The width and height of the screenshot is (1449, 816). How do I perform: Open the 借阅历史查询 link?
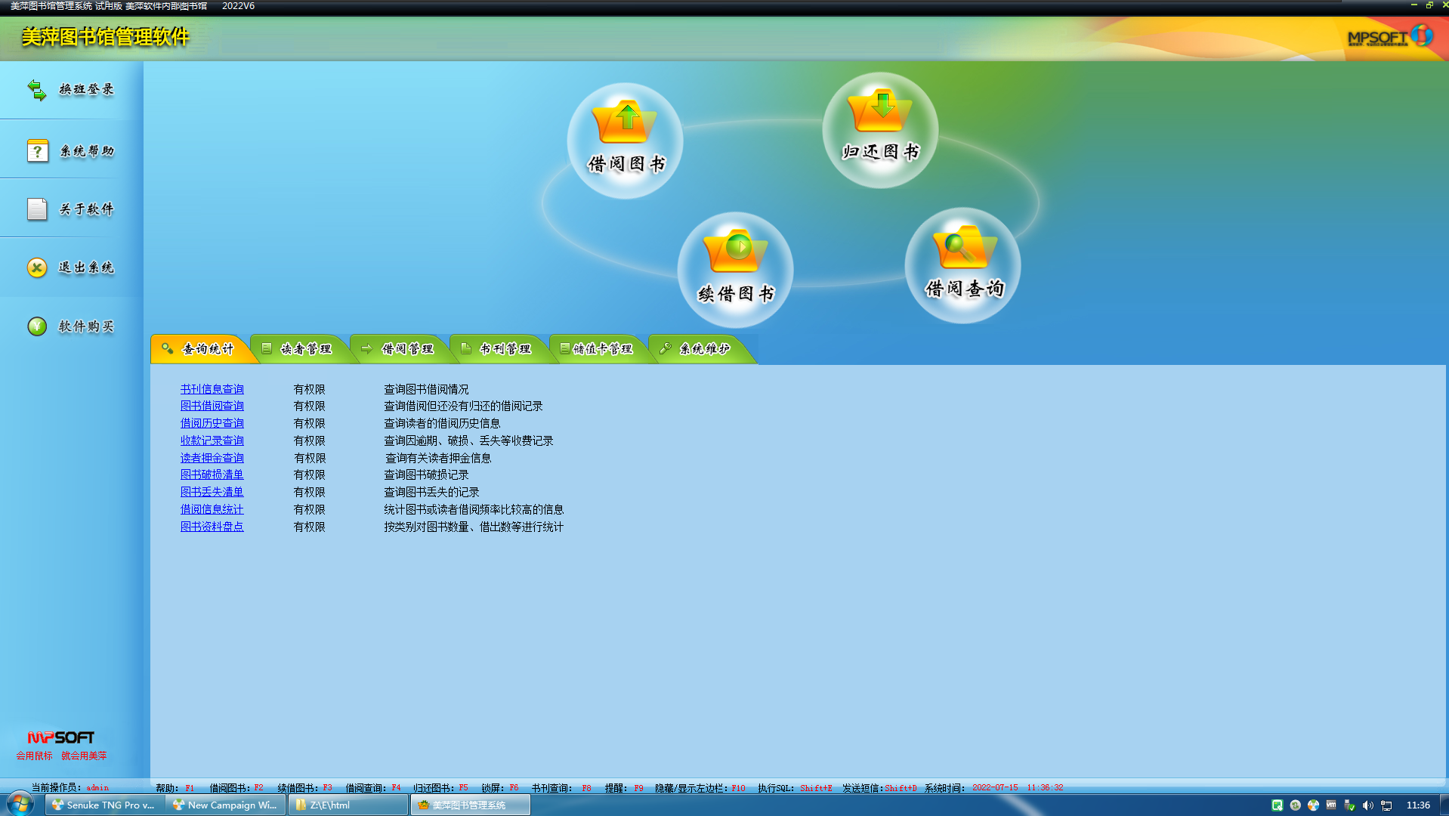(x=212, y=423)
